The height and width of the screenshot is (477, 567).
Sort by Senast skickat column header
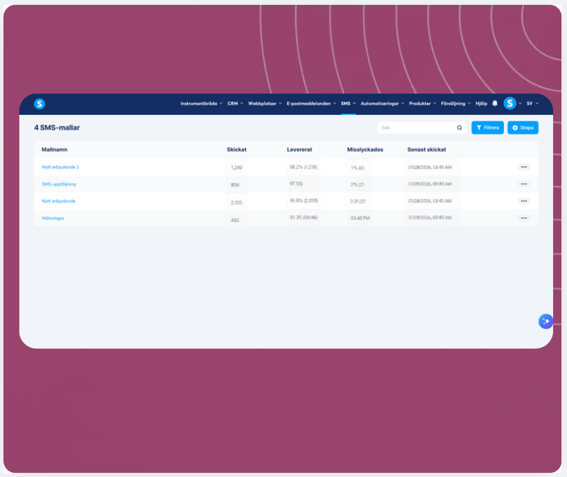pyautogui.click(x=427, y=149)
